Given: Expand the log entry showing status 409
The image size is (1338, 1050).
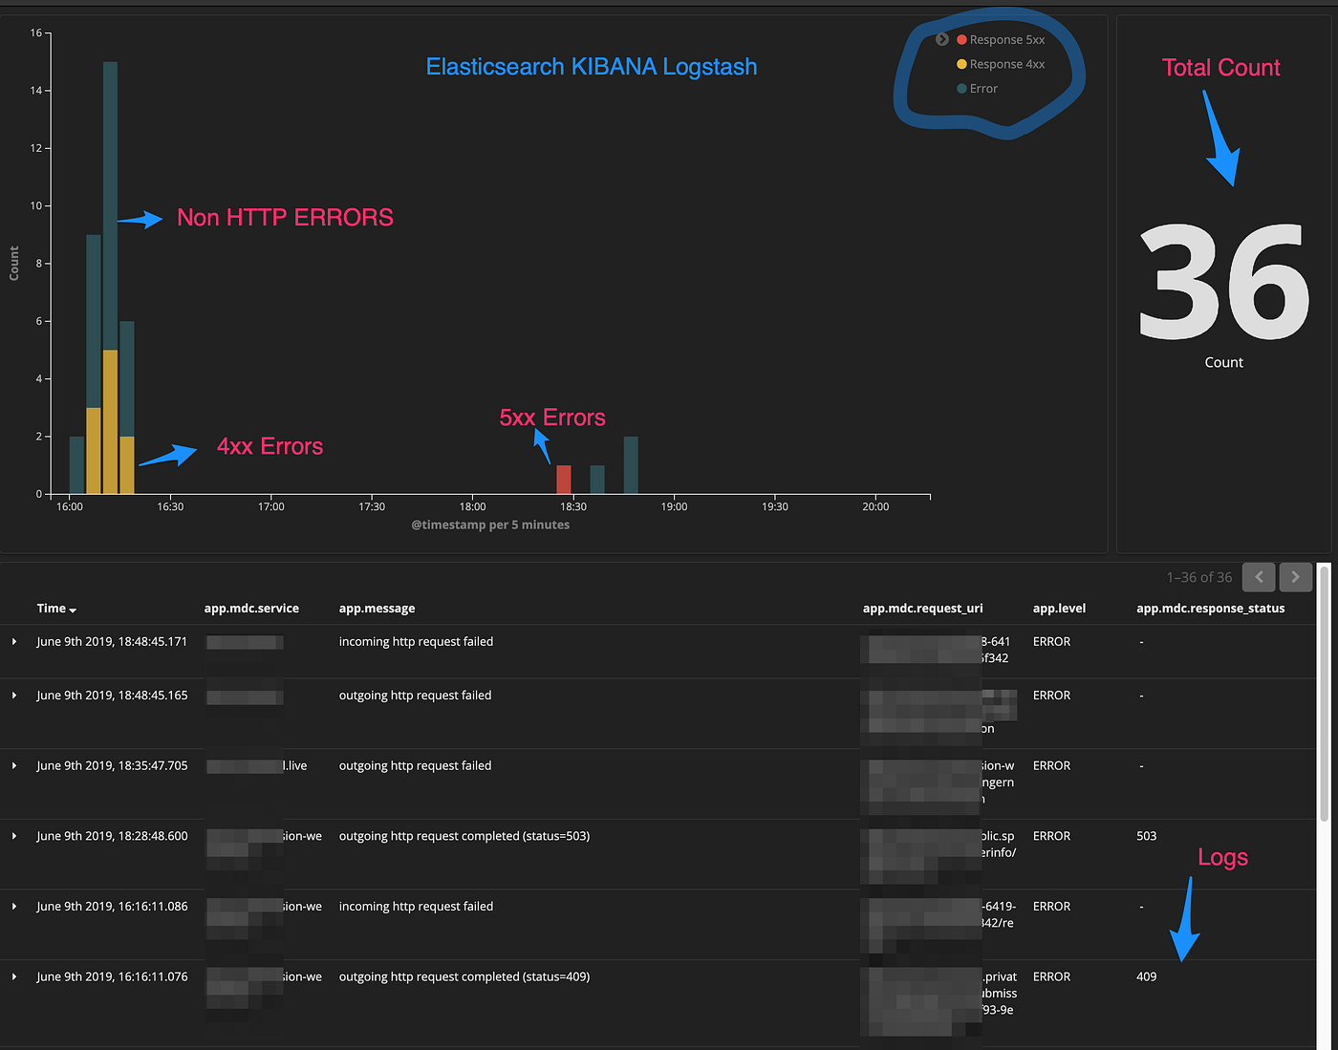Looking at the screenshot, I should coord(13,976).
